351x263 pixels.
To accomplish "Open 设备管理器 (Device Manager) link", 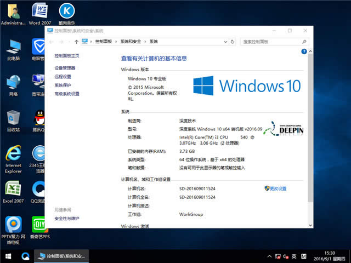I will tap(65, 68).
